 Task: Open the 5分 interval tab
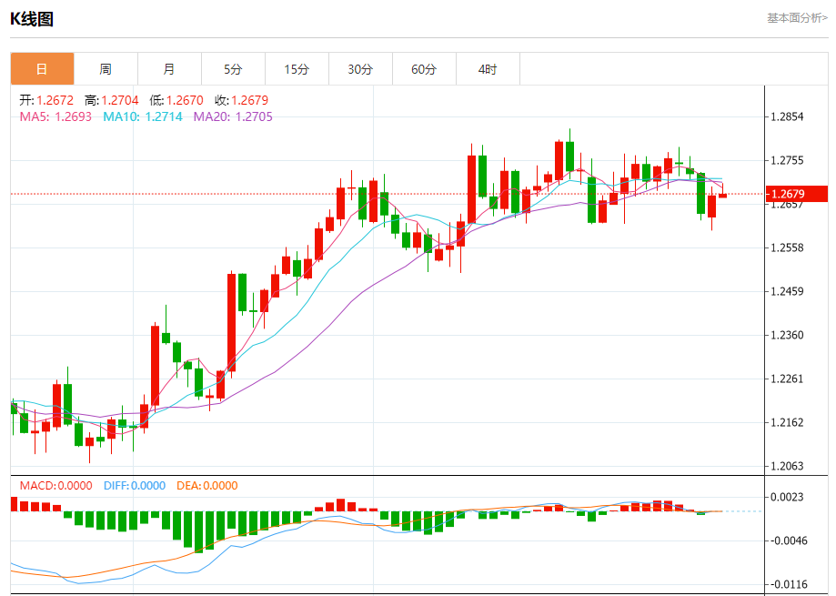pos(233,69)
